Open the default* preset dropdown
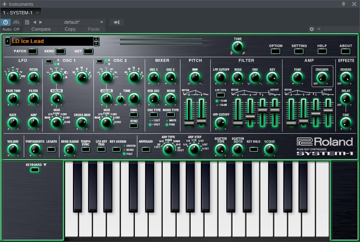 [80, 22]
